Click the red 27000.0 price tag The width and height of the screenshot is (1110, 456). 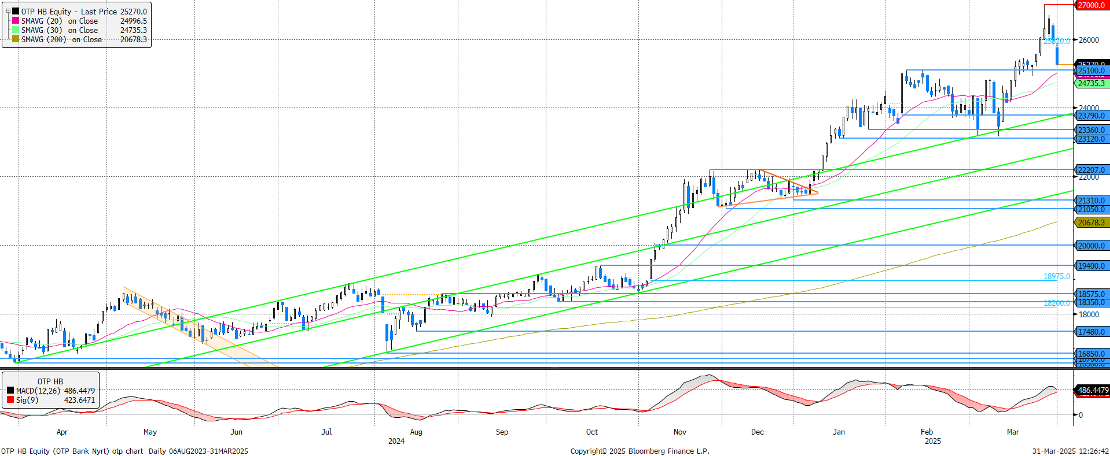(x=1091, y=5)
